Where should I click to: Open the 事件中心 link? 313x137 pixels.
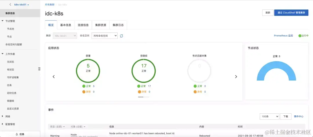[x=299, y=117]
